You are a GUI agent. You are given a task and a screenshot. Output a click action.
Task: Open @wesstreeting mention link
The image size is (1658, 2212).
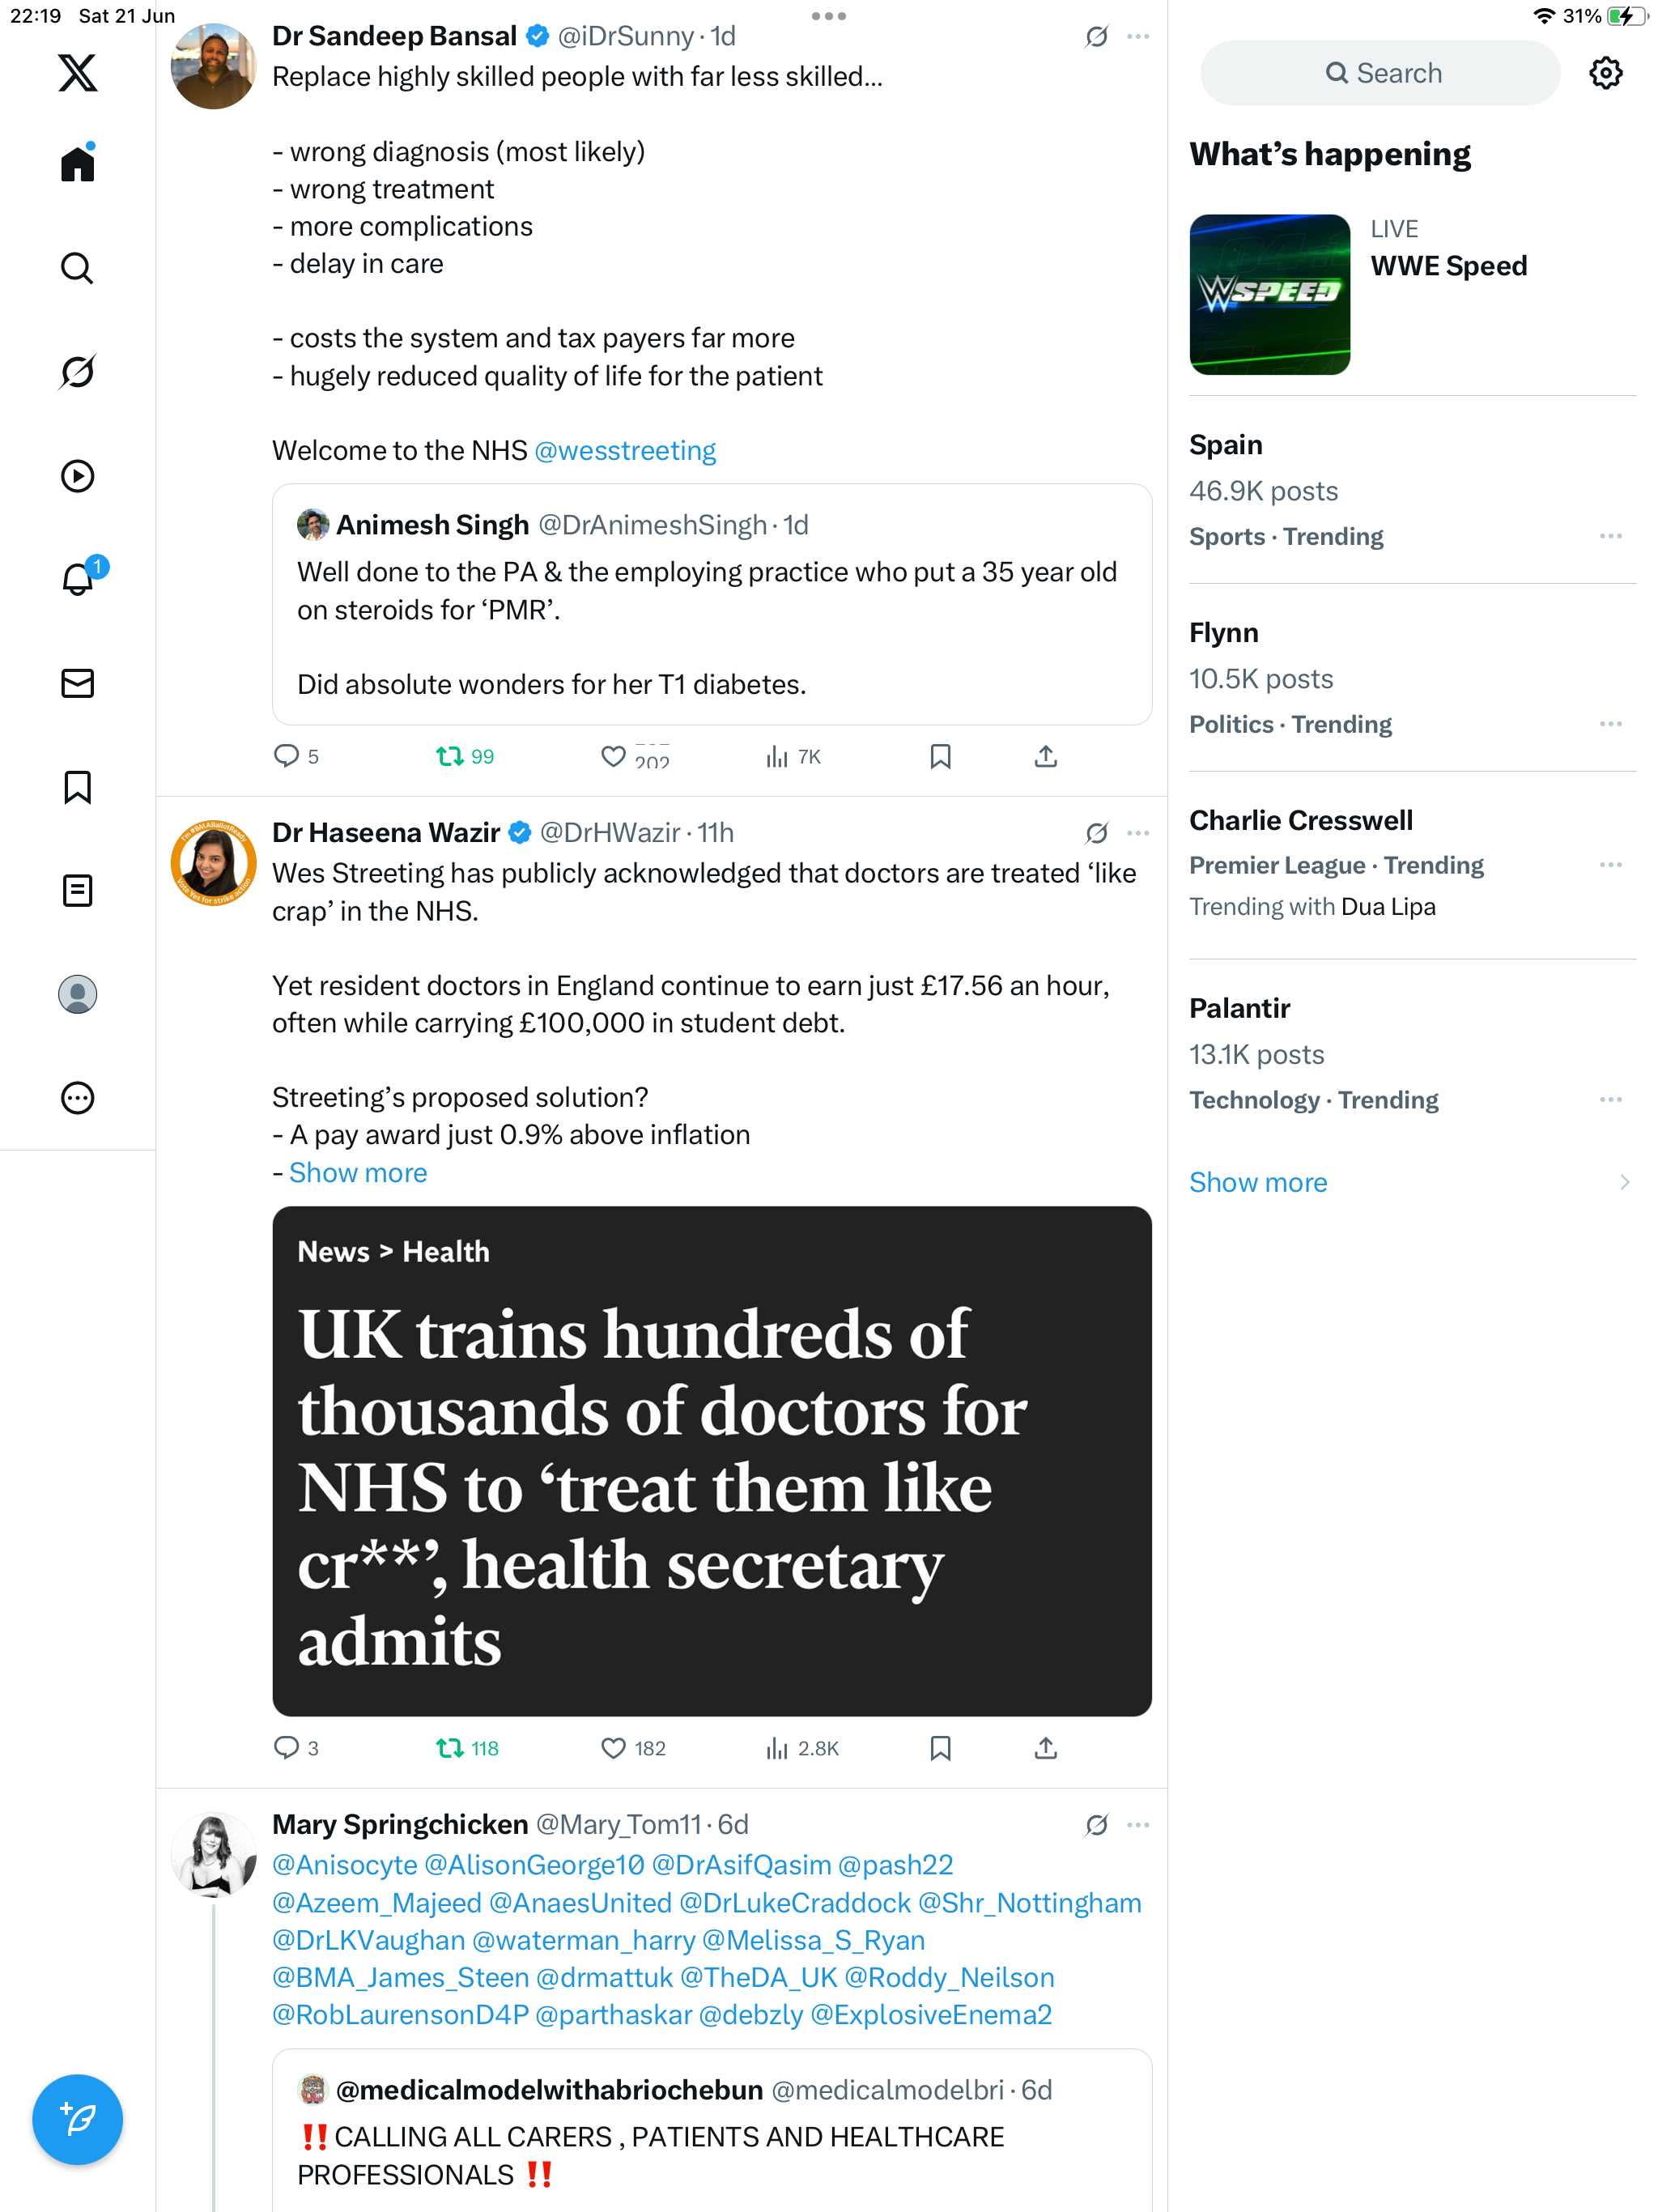tap(624, 450)
